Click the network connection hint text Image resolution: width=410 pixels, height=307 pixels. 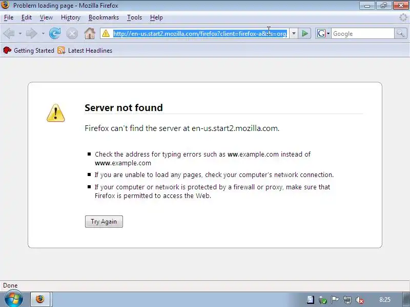214,174
